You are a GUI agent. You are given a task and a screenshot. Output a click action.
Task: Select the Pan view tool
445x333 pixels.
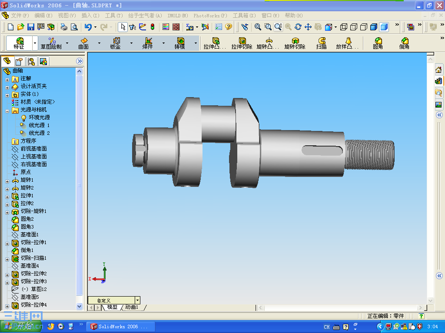point(308,27)
